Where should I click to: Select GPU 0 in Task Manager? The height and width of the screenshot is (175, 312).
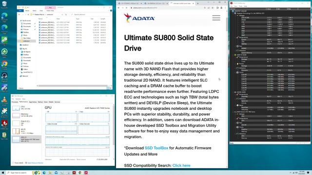click(x=26, y=139)
